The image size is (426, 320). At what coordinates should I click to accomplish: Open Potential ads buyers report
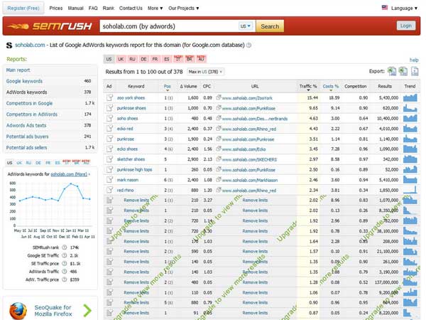[x=27, y=137]
